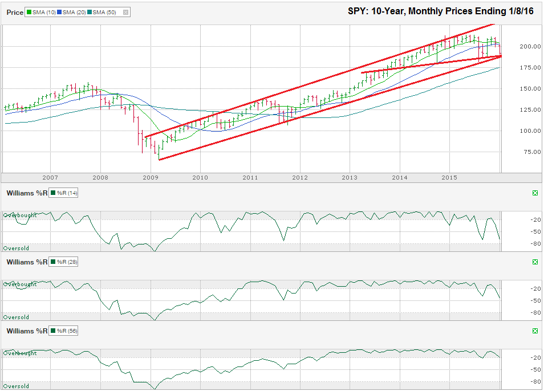The width and height of the screenshot is (544, 391).
Task: Click the -20 level in %R (14) panel
Action: pos(535,220)
